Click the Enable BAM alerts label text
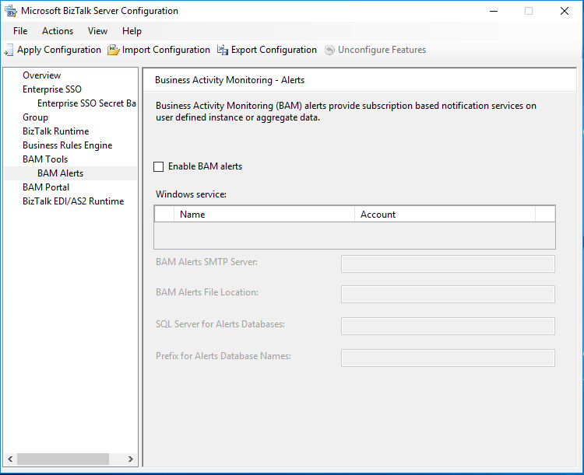 [206, 166]
